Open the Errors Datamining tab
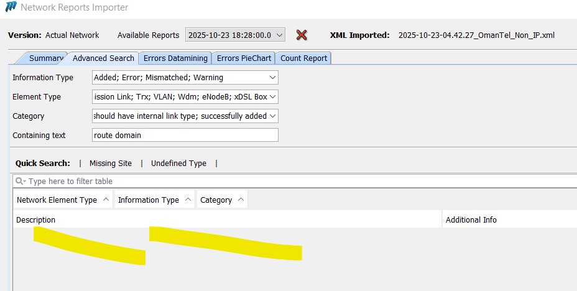The image size is (577, 291). [175, 58]
